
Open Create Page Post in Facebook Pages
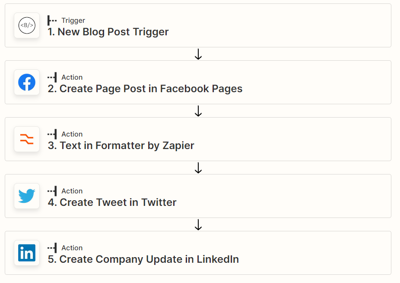[x=198, y=82]
